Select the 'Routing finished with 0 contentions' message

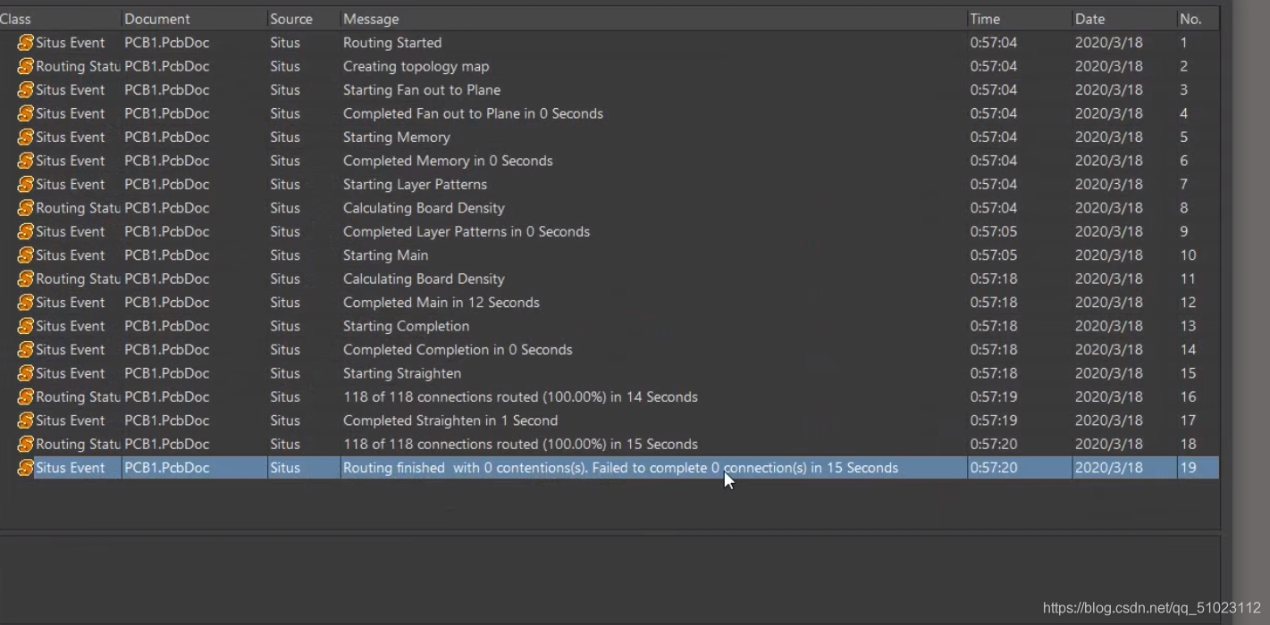(620, 468)
